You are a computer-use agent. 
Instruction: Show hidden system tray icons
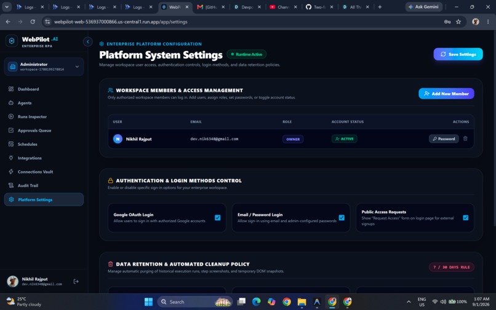pos(409,302)
